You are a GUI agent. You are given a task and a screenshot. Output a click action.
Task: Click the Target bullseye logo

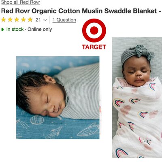pyautogui.click(x=94, y=30)
